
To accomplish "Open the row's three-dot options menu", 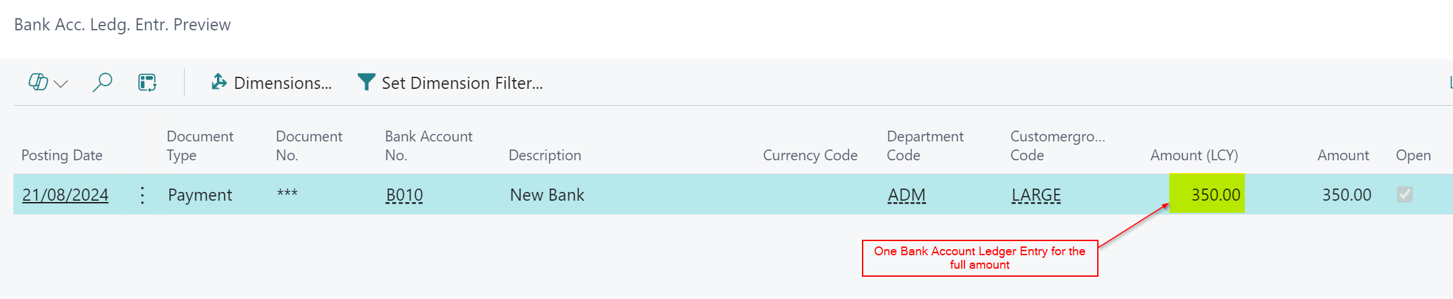I will coord(142,195).
